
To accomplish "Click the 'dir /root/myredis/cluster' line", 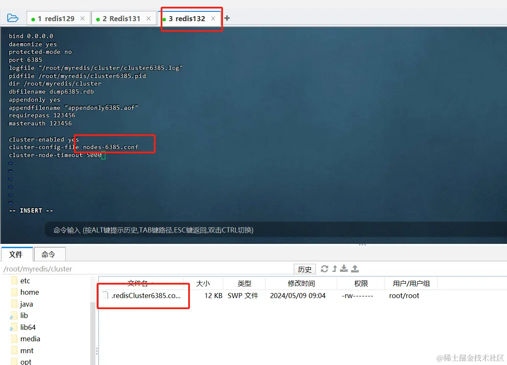I will tap(55, 83).
